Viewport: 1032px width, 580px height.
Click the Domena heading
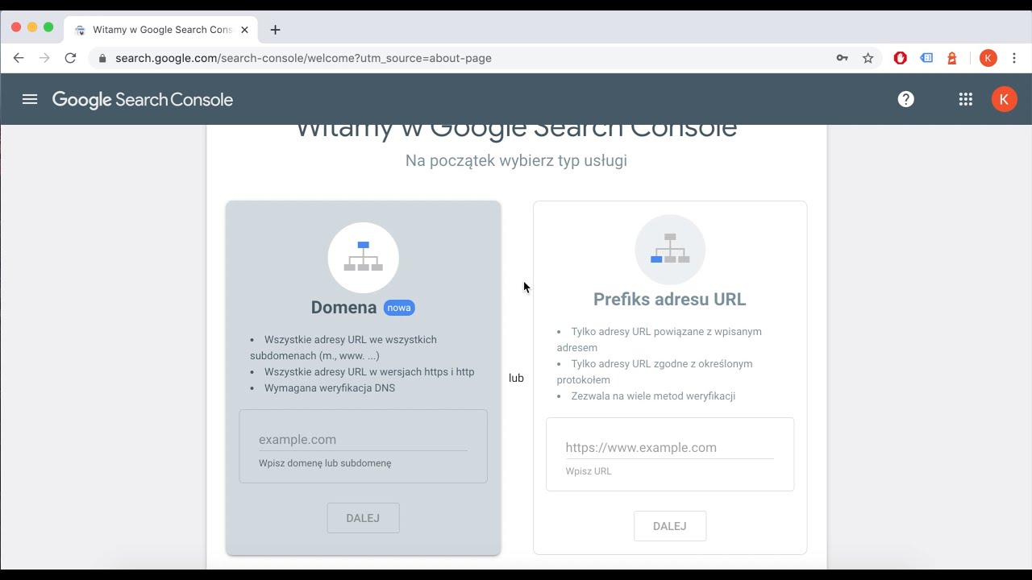(343, 307)
